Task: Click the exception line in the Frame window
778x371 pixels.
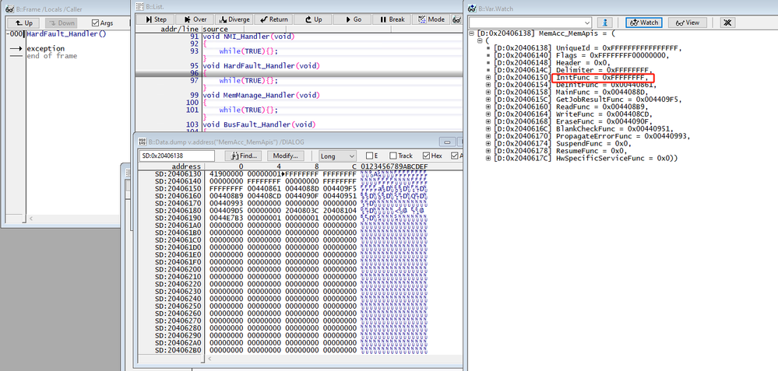Action: [46, 48]
